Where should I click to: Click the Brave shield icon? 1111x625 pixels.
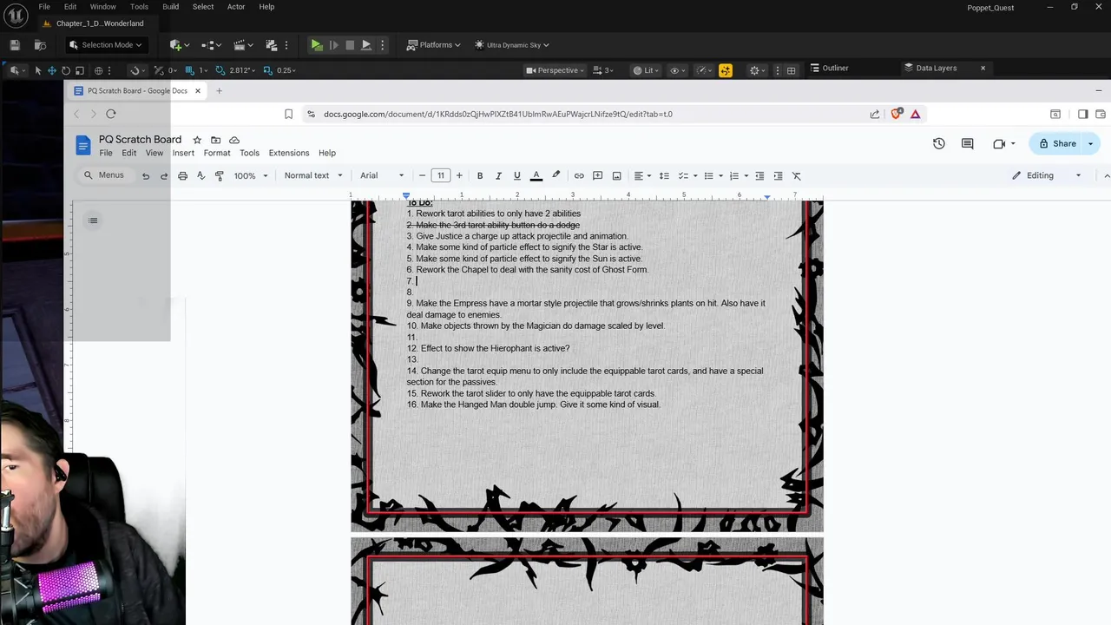pos(897,114)
